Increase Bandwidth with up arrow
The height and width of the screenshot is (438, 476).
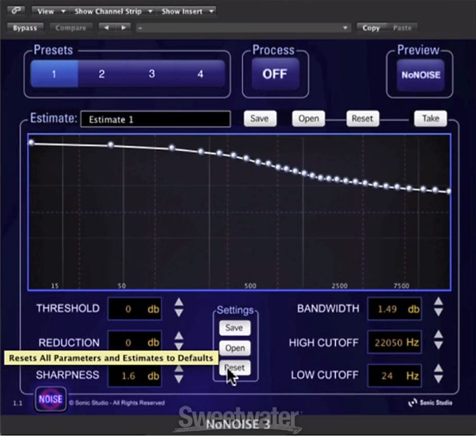click(438, 302)
